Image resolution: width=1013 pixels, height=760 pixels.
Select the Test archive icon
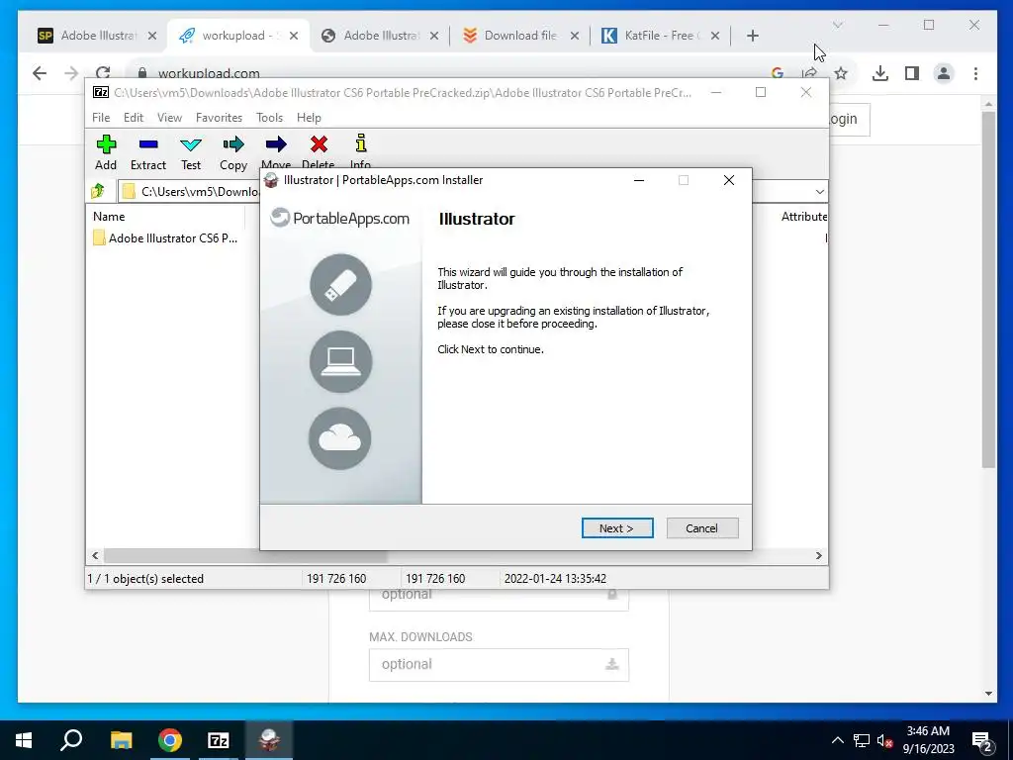point(191,152)
